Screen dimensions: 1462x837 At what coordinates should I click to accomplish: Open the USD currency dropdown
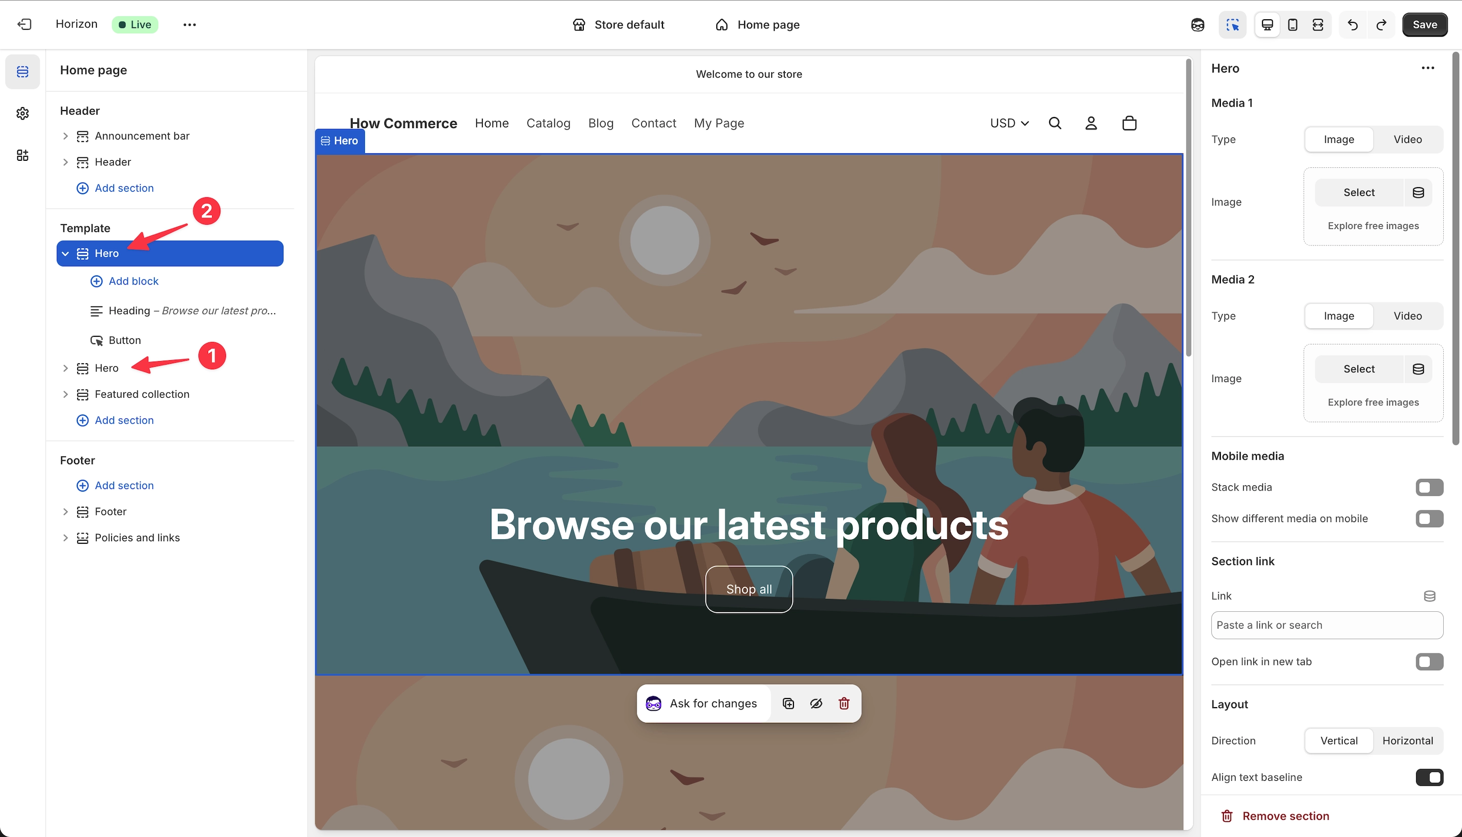1009,123
